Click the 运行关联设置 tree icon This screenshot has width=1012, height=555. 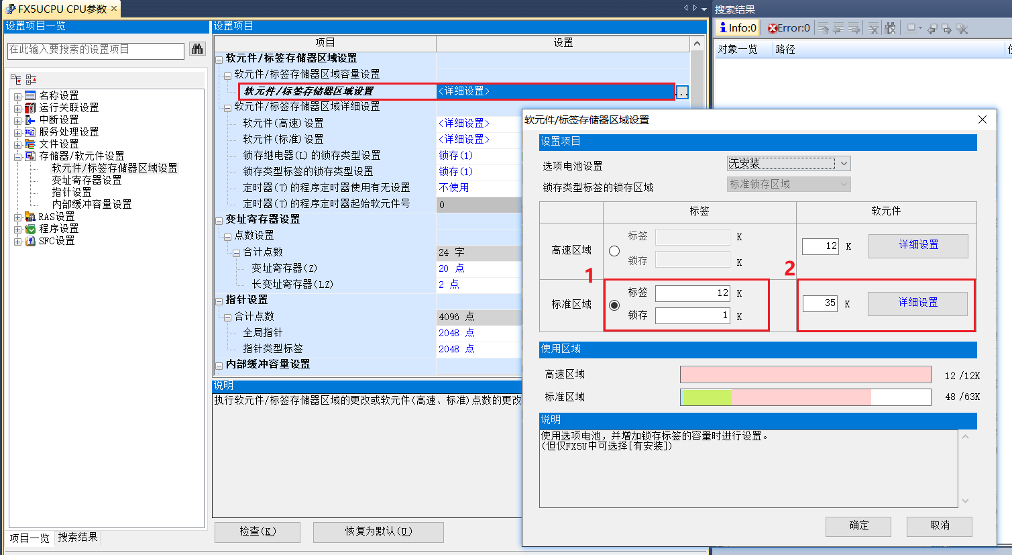tap(30, 107)
